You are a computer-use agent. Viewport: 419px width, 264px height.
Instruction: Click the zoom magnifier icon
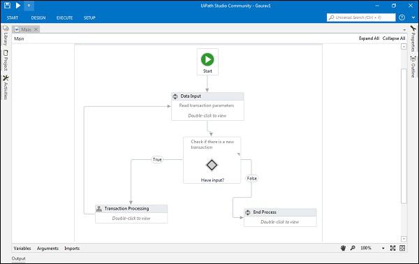pyautogui.click(x=353, y=248)
